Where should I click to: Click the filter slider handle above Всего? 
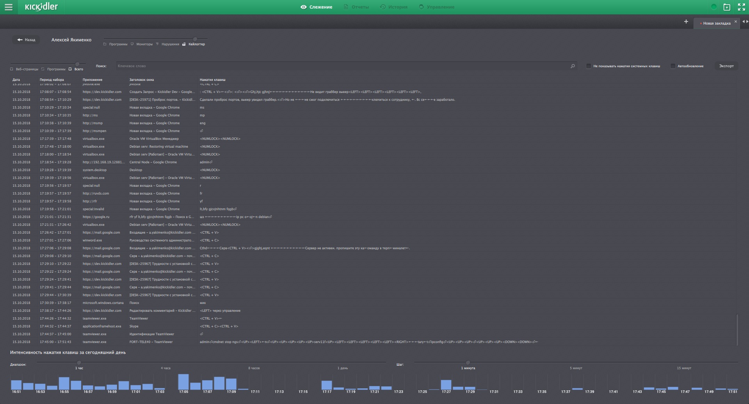point(77,64)
